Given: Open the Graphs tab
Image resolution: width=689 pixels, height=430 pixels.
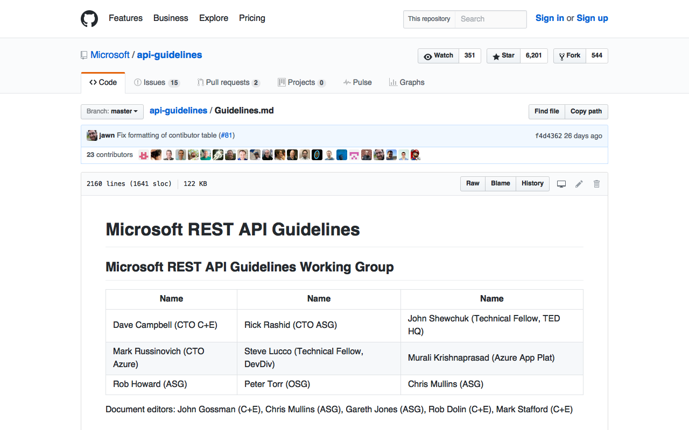Looking at the screenshot, I should [x=407, y=83].
